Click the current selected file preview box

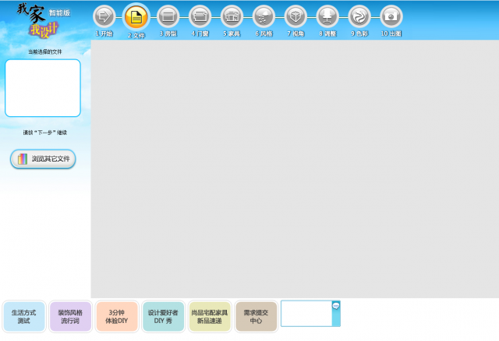pos(43,88)
